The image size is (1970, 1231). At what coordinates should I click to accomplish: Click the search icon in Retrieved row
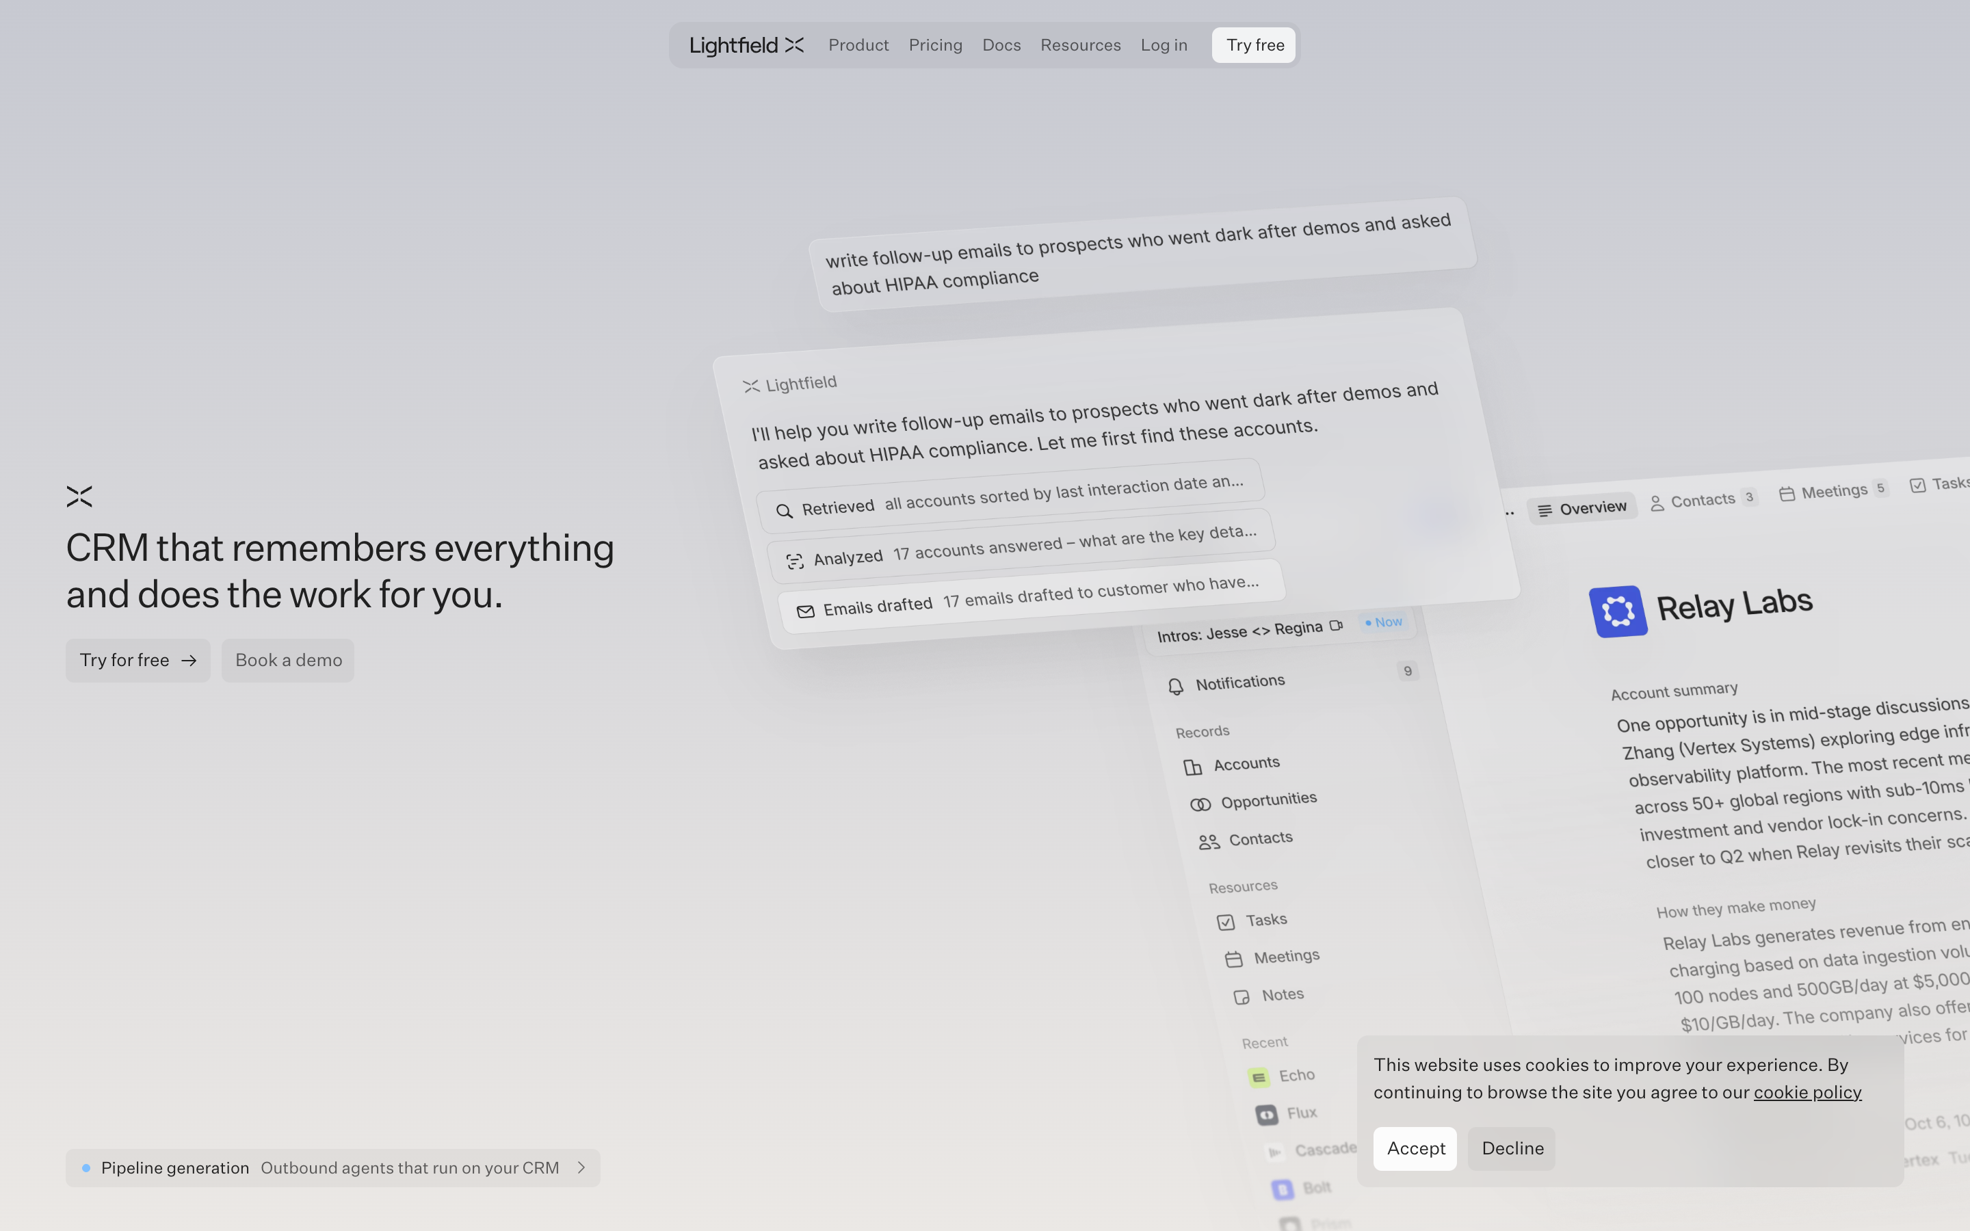(x=784, y=512)
